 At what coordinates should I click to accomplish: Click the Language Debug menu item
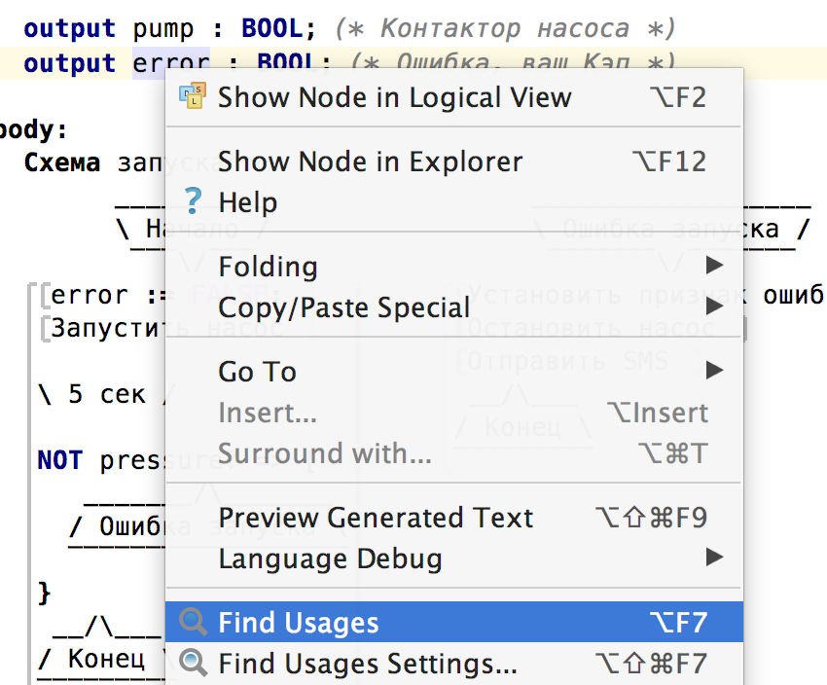(x=330, y=559)
